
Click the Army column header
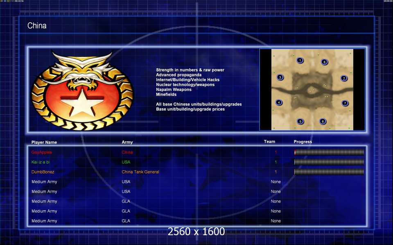[x=127, y=142]
